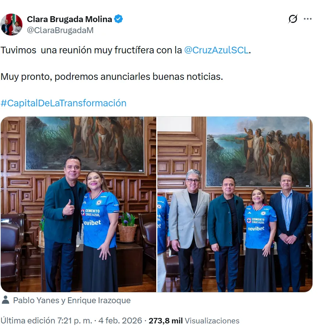Click the painting in the left photo
The width and height of the screenshot is (318, 333).
[85, 144]
